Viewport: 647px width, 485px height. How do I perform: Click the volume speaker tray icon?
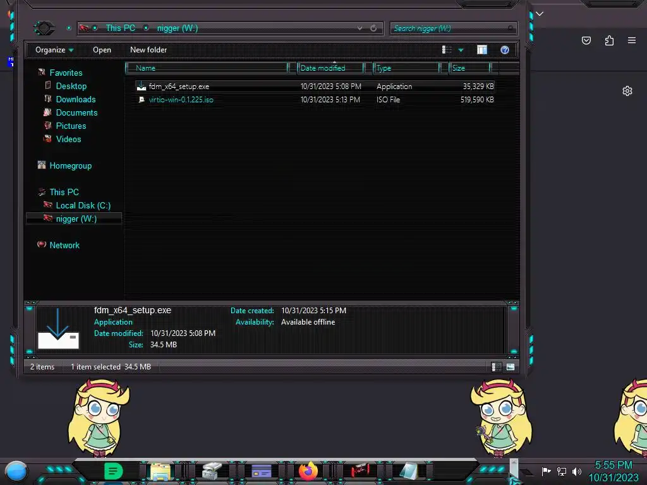(x=577, y=471)
